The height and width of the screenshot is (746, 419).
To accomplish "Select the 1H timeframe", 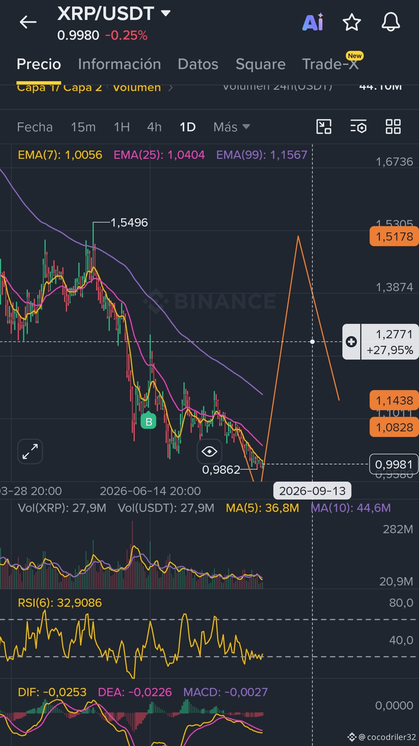I will coord(122,127).
